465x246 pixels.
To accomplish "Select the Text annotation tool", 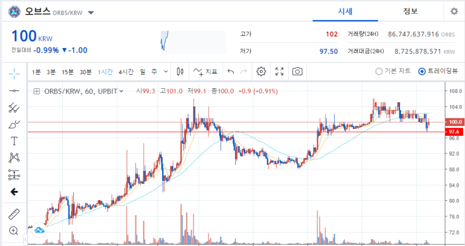I will tap(14, 141).
